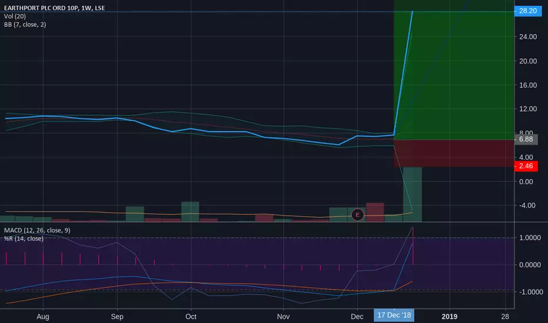Screen dimensions: 548x323
Task: Click the Oct label on time axis
Action: point(191,317)
